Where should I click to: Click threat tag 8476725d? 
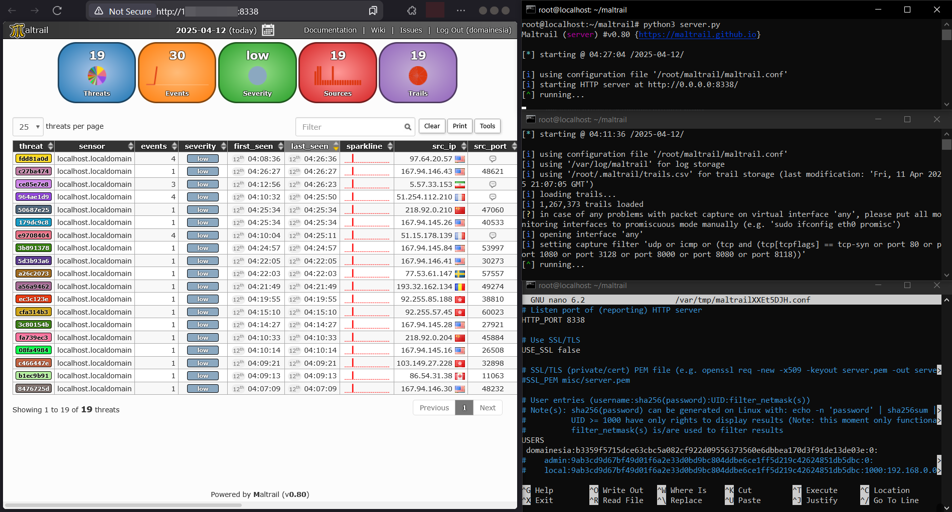34,389
